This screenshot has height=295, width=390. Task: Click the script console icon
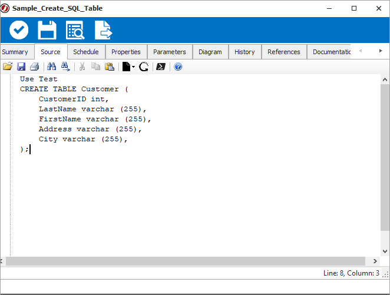point(161,67)
